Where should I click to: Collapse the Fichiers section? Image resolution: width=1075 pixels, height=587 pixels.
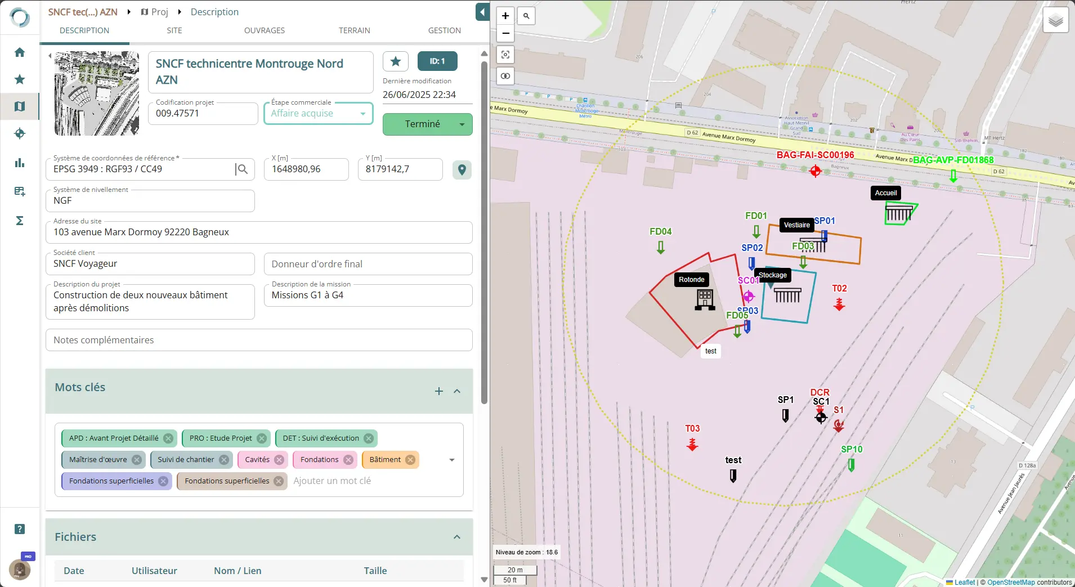(457, 537)
